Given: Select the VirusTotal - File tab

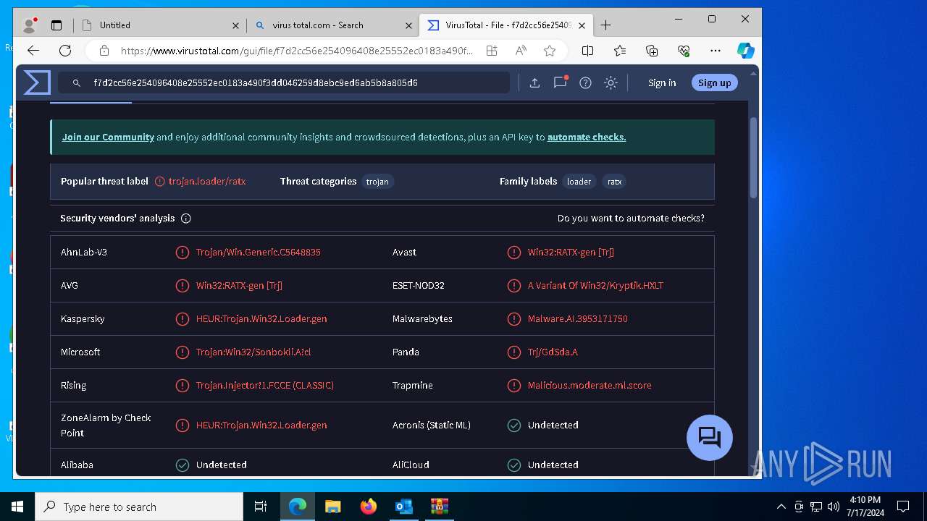Looking at the screenshot, I should pyautogui.click(x=506, y=25).
